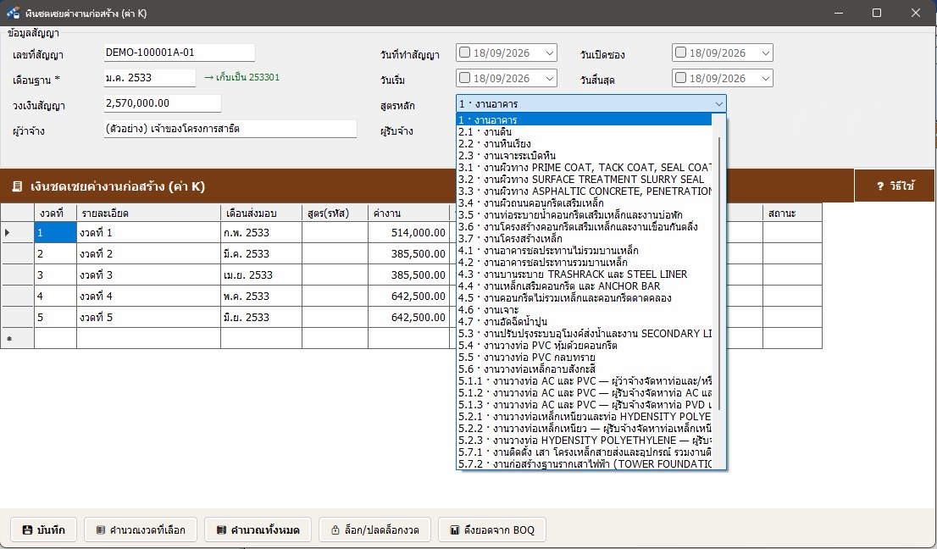Click the ดึงยอดจาก BOQ button

(x=492, y=530)
